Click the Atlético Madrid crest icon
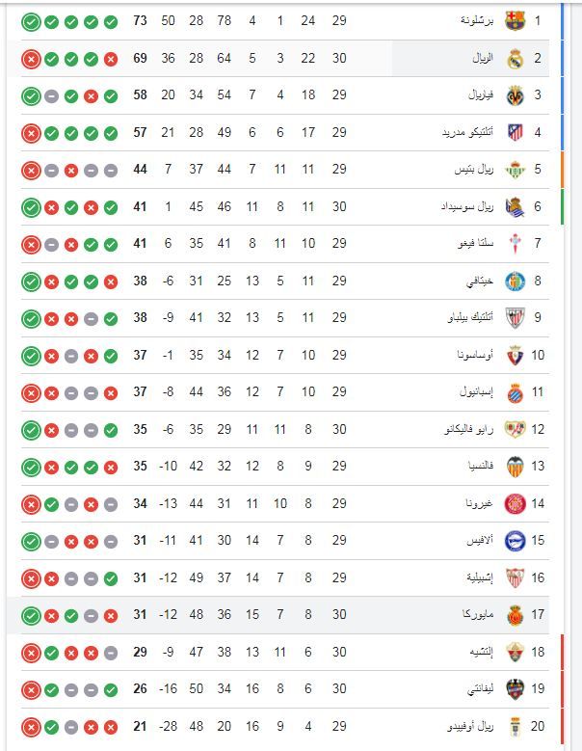 point(514,132)
